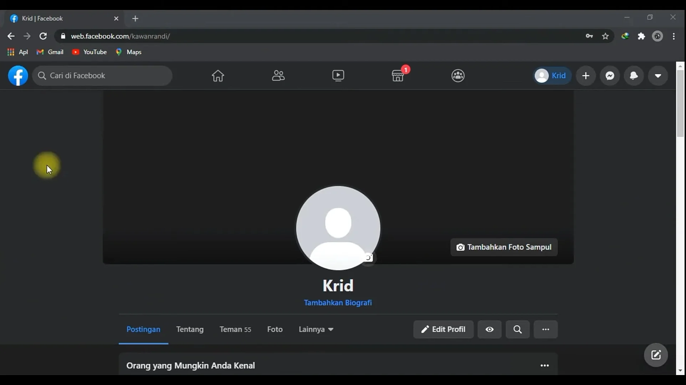
Task: Click the eye View As icon
Action: pyautogui.click(x=490, y=329)
